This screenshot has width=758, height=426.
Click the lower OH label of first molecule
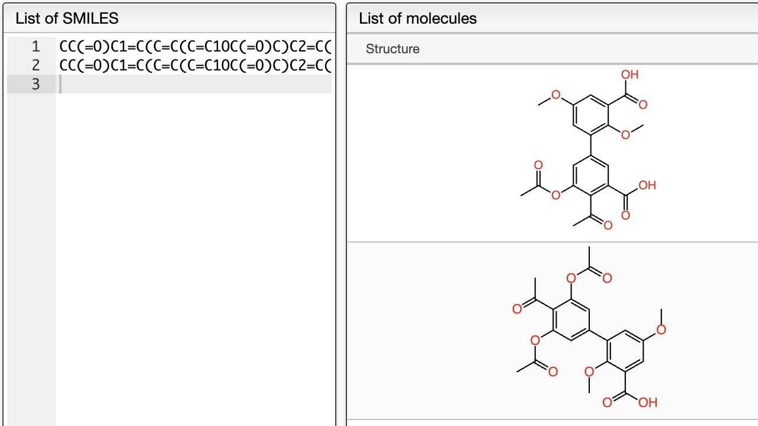pos(647,185)
